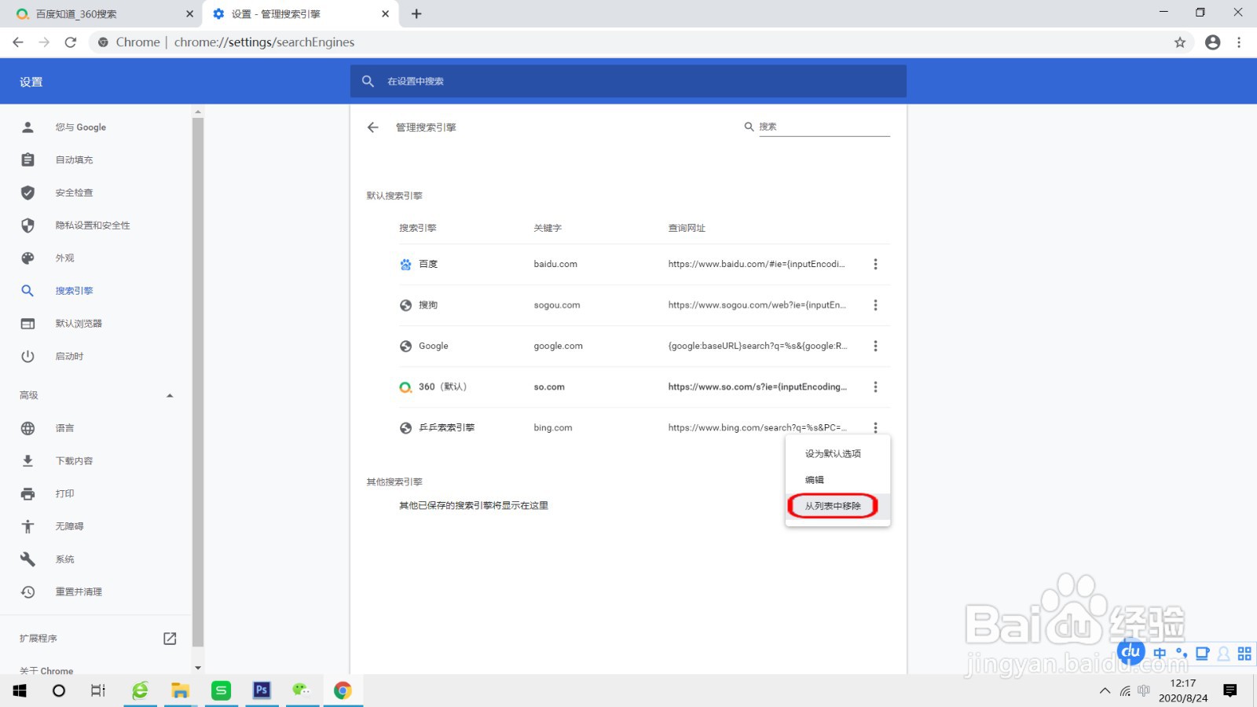The height and width of the screenshot is (707, 1257).
Task: Open the 隐私设置和安全性 section
Action: (94, 225)
